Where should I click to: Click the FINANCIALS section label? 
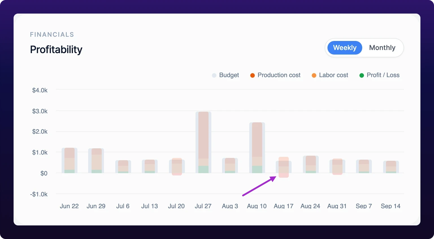(52, 34)
